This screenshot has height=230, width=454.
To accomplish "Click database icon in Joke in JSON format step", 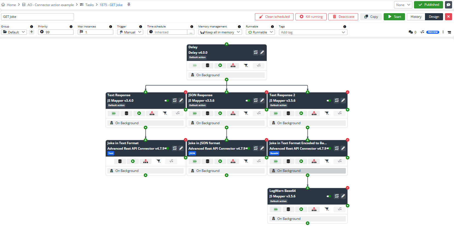I will click(x=207, y=161).
